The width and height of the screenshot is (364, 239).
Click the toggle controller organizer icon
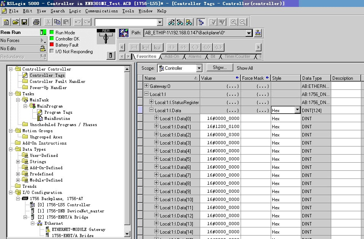201,22
